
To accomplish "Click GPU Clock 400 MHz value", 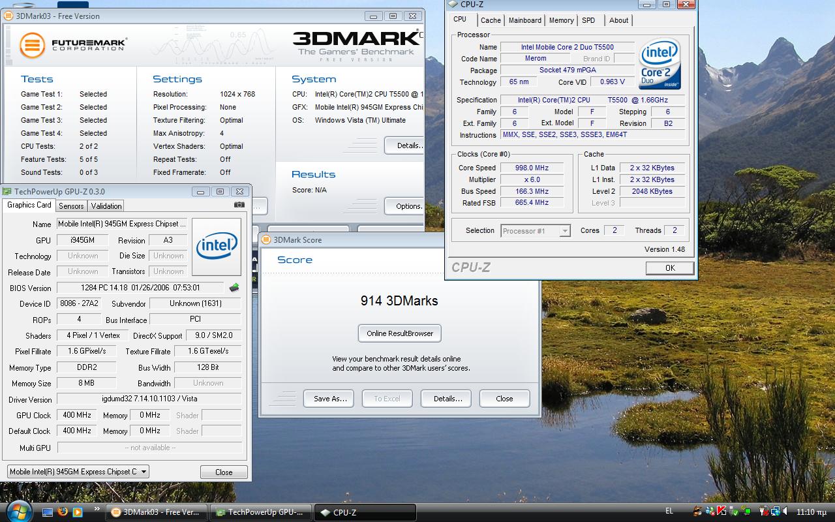I will (x=77, y=415).
